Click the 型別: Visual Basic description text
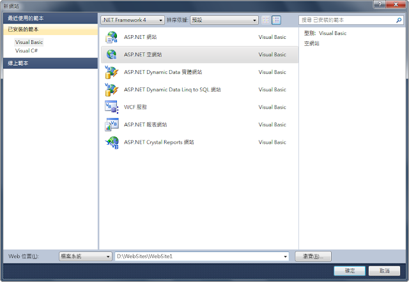Image resolution: width=409 pixels, height=282 pixels. 325,33
